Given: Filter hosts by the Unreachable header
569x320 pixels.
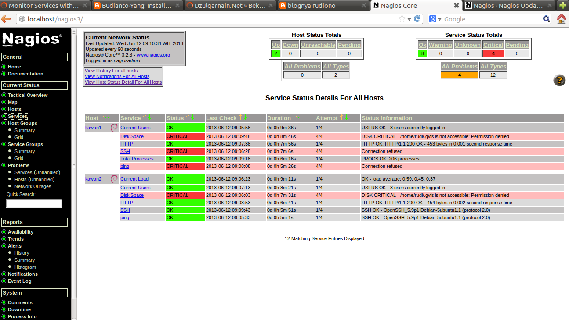Looking at the screenshot, I should coord(318,45).
